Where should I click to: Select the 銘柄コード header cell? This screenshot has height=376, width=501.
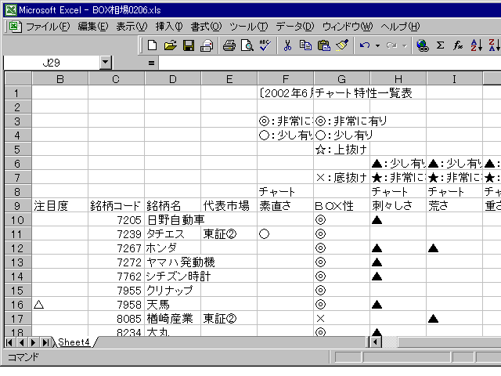(x=117, y=205)
